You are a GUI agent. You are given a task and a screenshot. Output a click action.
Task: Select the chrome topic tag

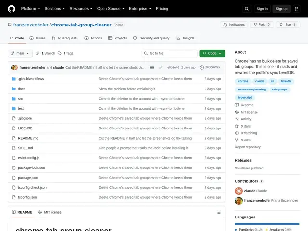coord(243,81)
